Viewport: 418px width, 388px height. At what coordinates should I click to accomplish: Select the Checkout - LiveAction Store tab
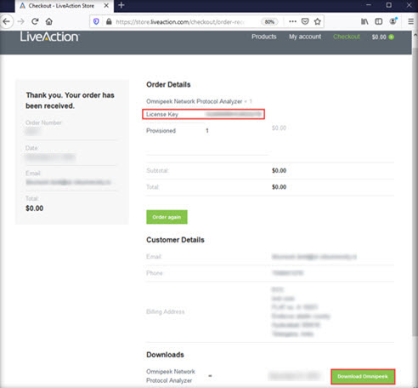[x=65, y=6]
